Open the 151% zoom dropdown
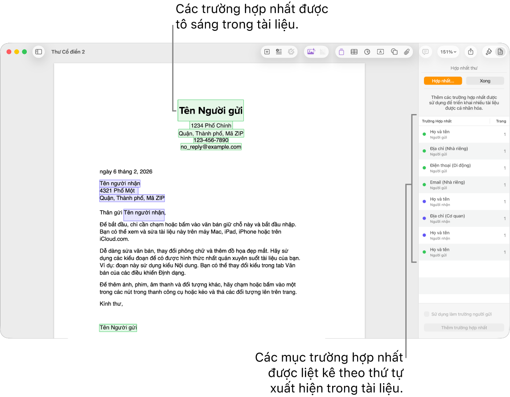This screenshot has width=510, height=397. (x=448, y=52)
